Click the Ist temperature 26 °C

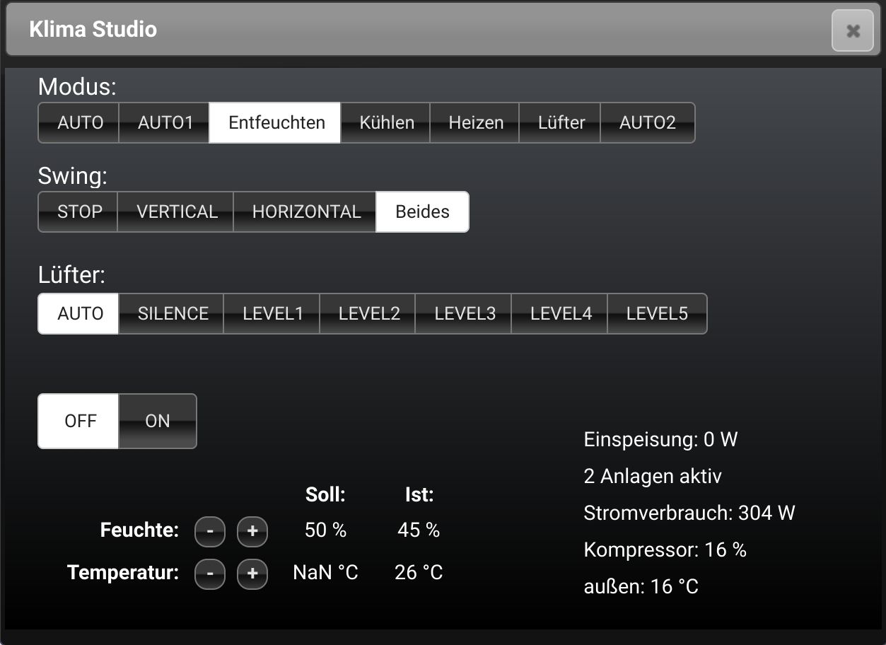tap(419, 572)
